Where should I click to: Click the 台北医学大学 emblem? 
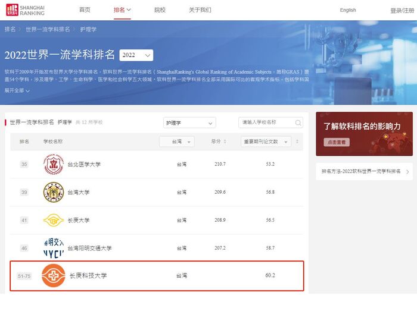54,164
